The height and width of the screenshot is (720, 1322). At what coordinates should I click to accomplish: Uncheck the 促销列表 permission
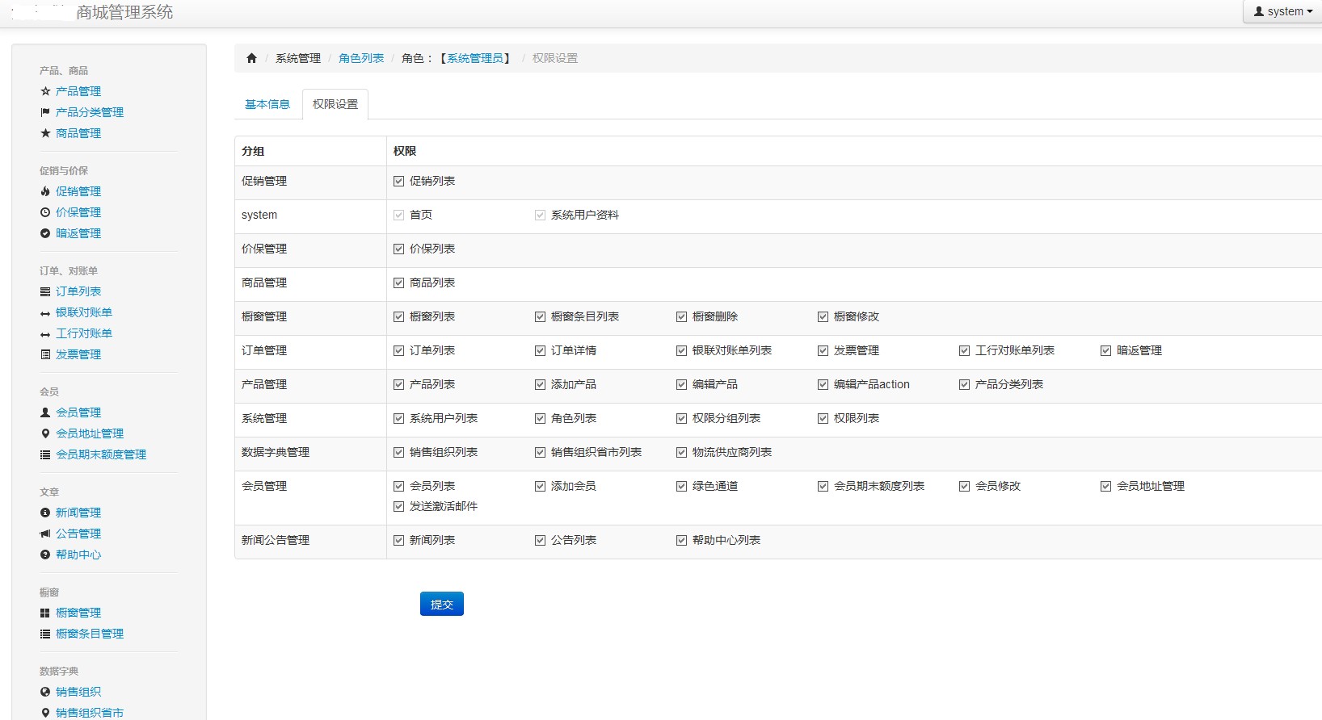[398, 182]
